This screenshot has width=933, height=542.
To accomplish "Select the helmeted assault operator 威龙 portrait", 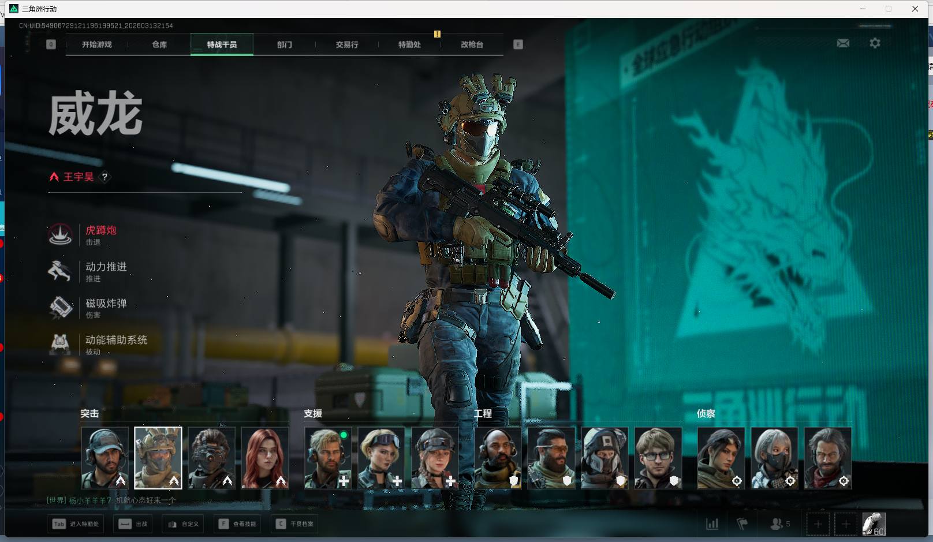I will [x=158, y=458].
